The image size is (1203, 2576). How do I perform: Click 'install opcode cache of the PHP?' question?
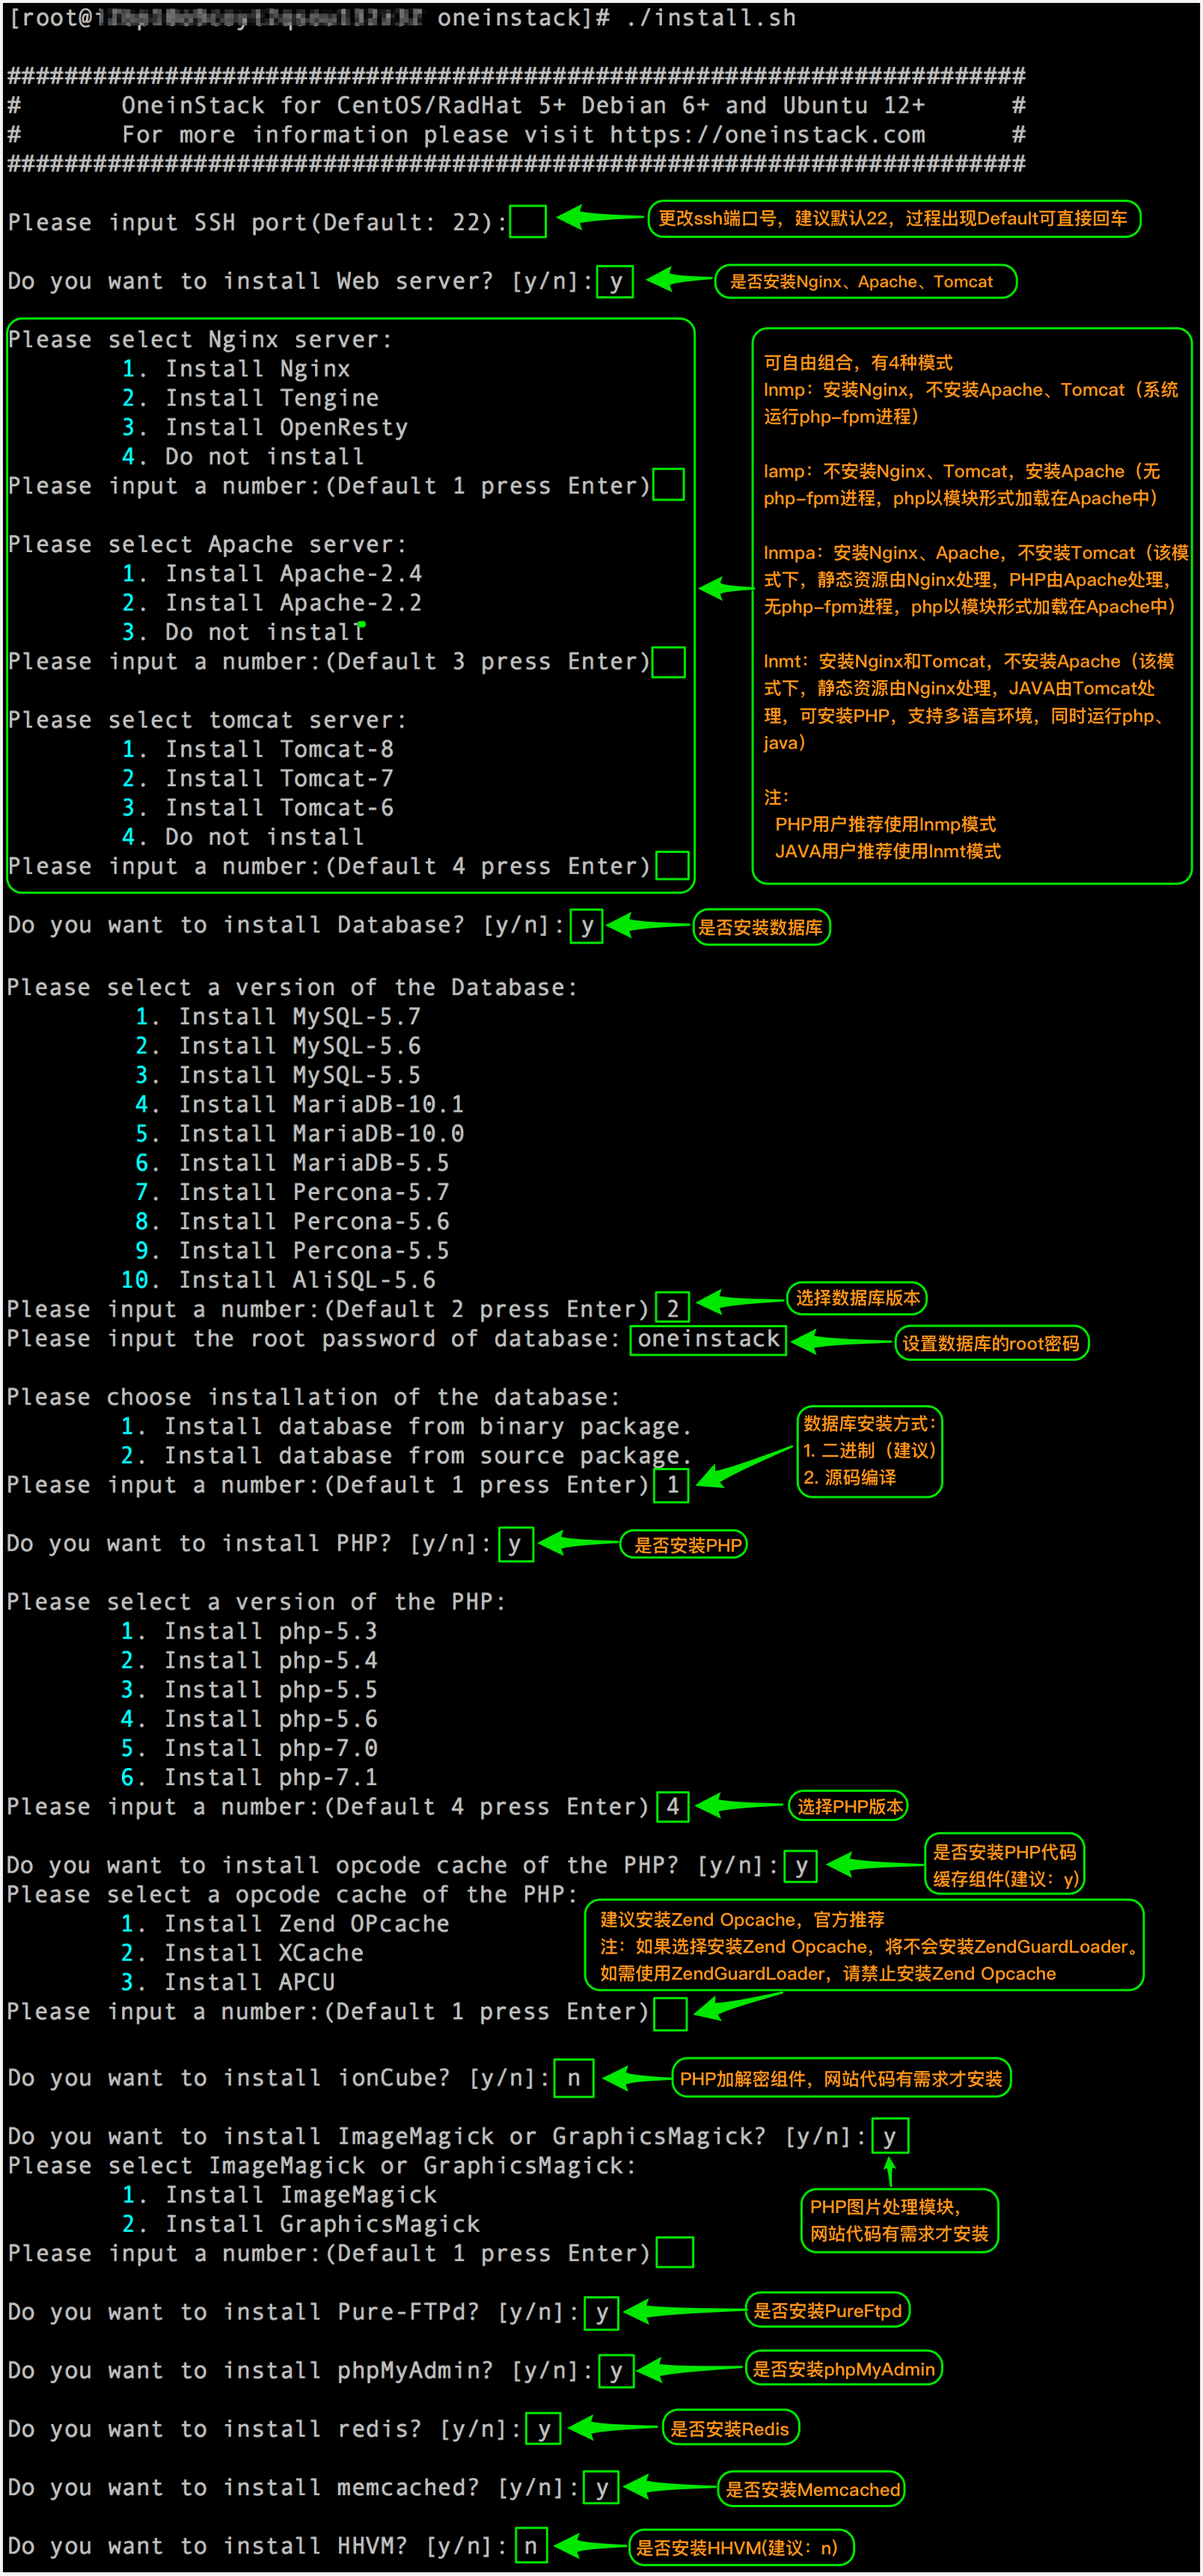pos(393,1866)
